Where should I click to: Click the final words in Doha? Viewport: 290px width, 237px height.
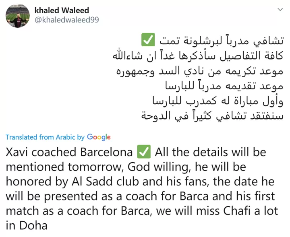click(x=27, y=226)
